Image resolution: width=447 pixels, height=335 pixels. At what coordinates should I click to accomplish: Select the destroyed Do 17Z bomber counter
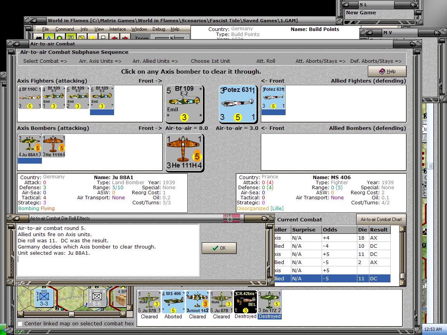coord(270,302)
